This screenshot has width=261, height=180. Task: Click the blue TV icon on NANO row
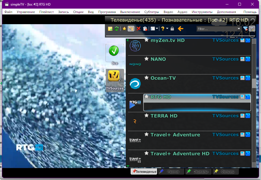pos(248,59)
